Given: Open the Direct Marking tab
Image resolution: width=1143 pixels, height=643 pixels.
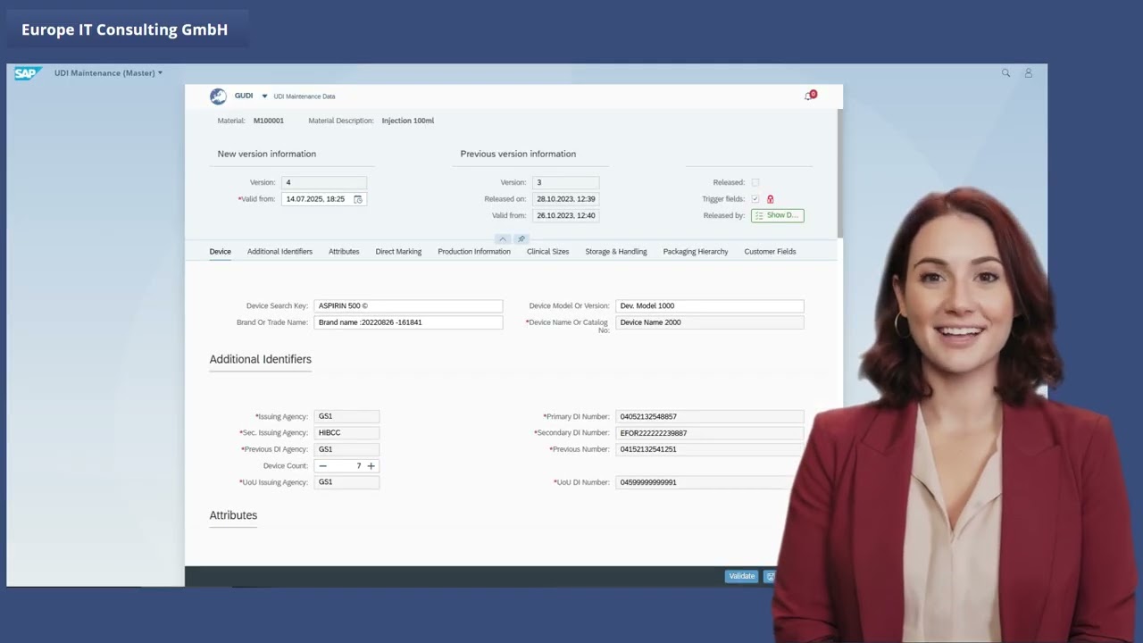Looking at the screenshot, I should [398, 252].
